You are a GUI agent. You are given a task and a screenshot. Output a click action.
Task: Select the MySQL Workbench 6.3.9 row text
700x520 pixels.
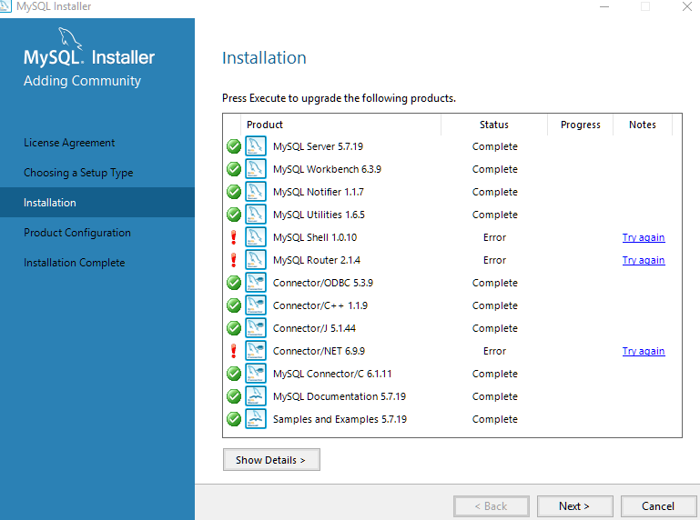click(327, 169)
